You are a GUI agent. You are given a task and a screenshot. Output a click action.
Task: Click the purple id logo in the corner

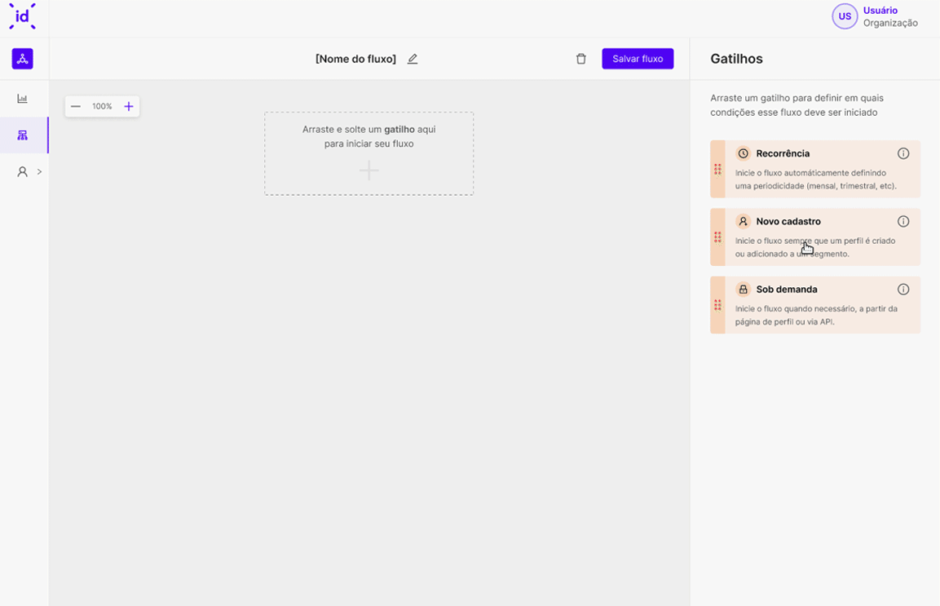click(x=22, y=16)
